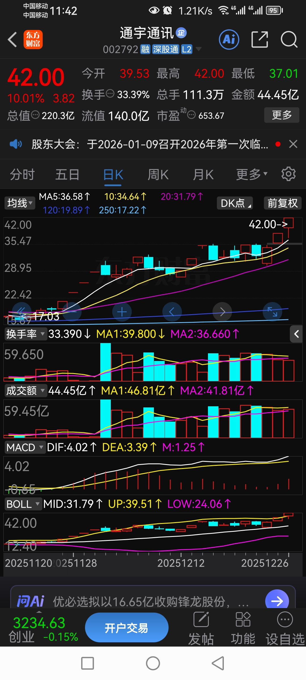Zoom in chart with plus circle button

[122, 312]
